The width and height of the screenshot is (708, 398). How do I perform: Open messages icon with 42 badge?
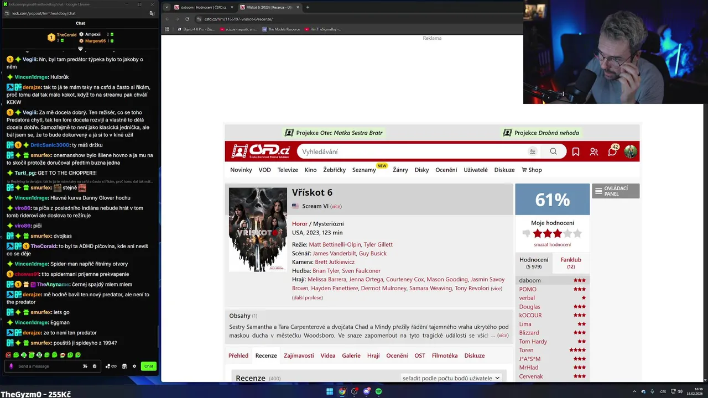[613, 150]
